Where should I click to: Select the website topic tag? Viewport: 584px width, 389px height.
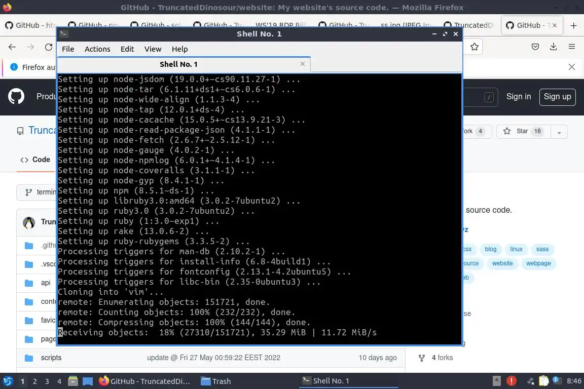coord(502,263)
